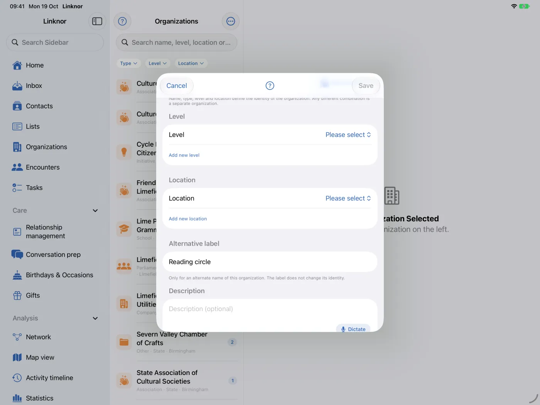Open Relationship management
The height and width of the screenshot is (405, 540).
tap(55, 231)
